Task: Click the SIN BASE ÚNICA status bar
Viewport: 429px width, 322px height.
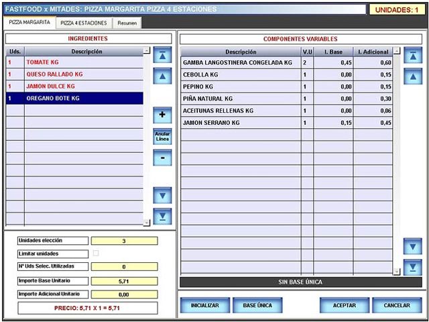Action: 301,282
